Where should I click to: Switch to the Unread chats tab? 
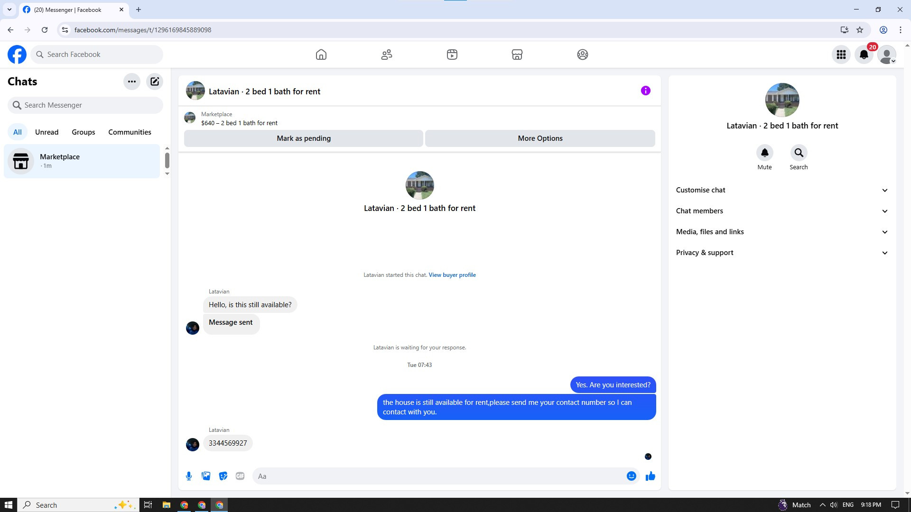(46, 132)
